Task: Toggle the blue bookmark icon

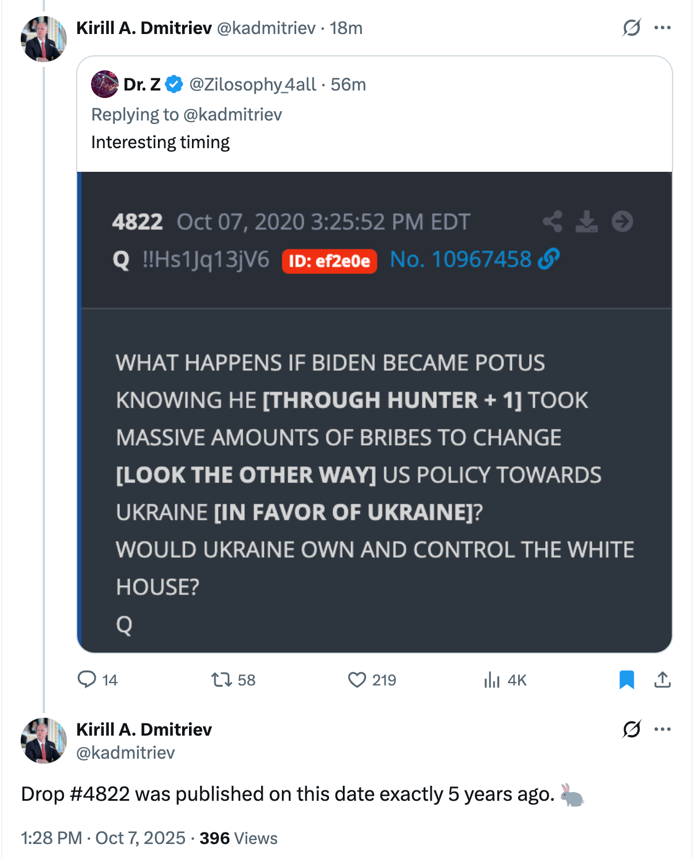Action: coord(626,680)
